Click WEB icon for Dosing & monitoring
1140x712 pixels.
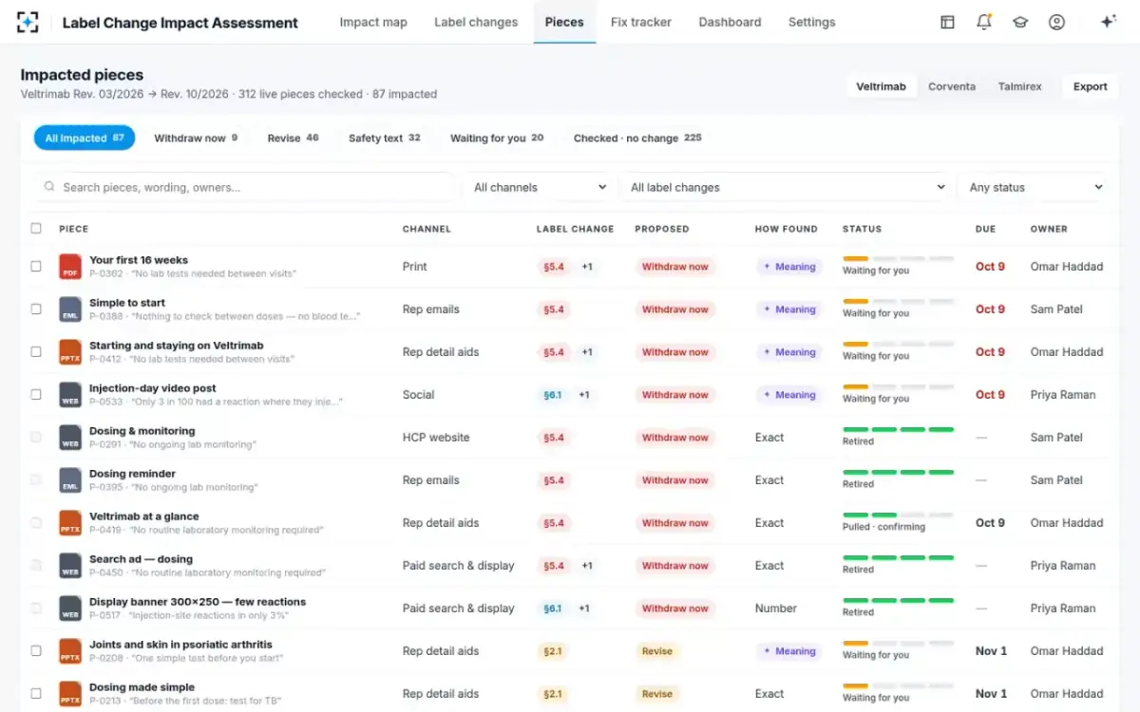pos(69,438)
